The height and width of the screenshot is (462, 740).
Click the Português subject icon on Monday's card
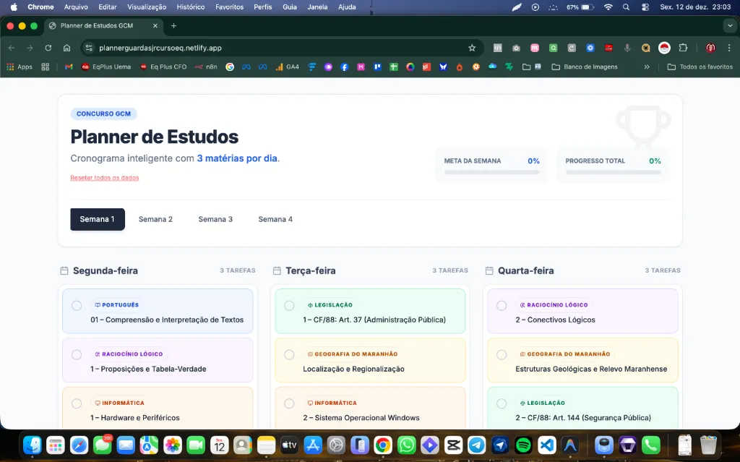98,304
